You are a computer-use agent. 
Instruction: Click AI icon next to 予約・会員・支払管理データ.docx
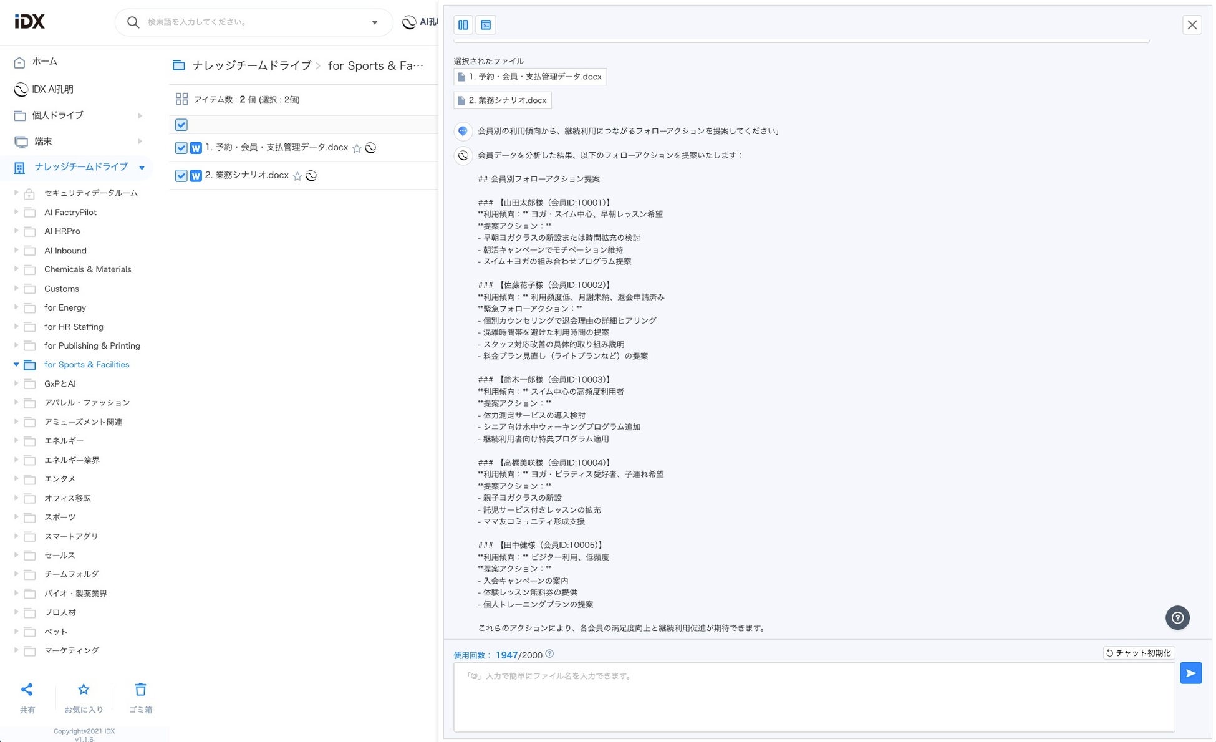click(x=370, y=148)
